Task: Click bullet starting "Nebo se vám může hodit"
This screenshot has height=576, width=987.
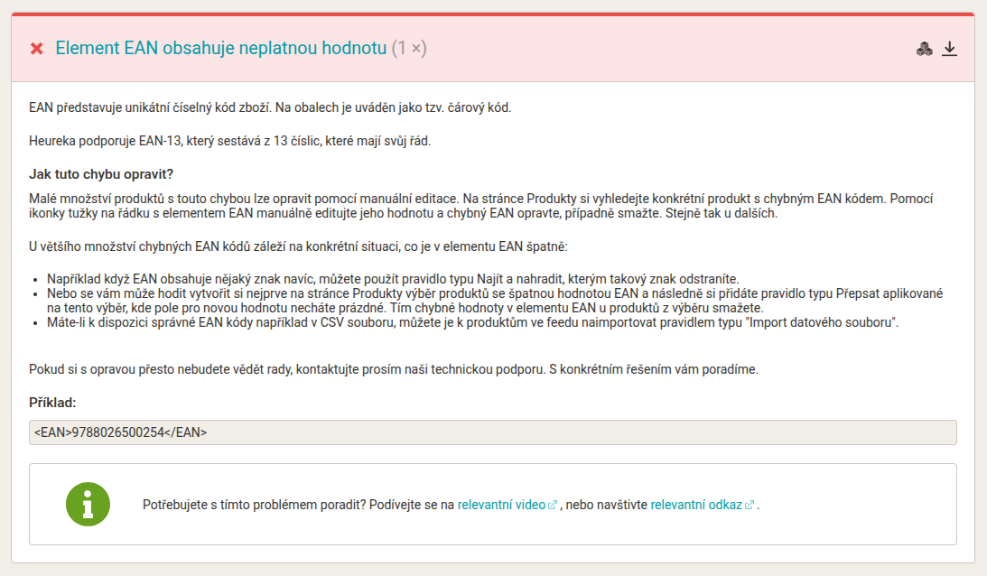Action: click(x=495, y=301)
